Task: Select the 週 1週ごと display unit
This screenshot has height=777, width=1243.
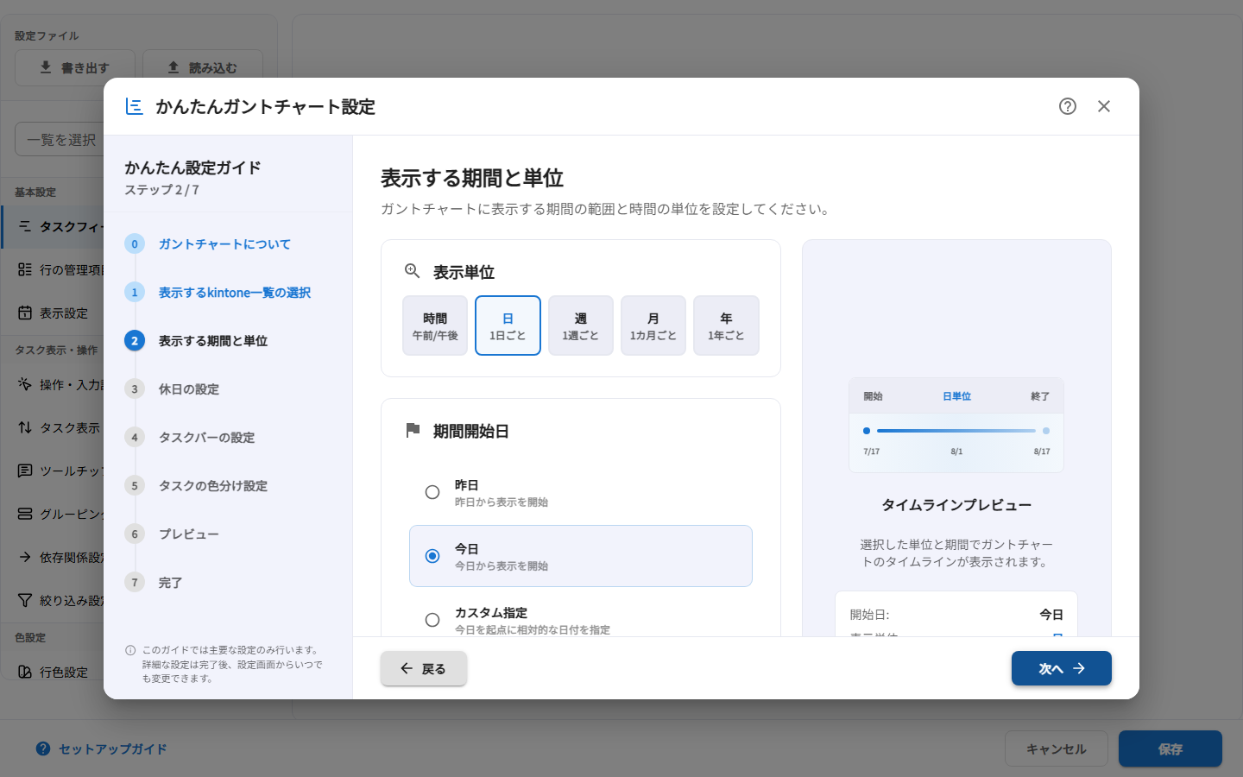Action: click(x=581, y=325)
